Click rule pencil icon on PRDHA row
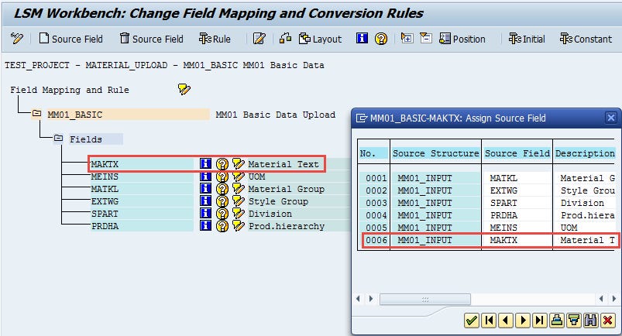The width and height of the screenshot is (622, 336). tap(238, 225)
